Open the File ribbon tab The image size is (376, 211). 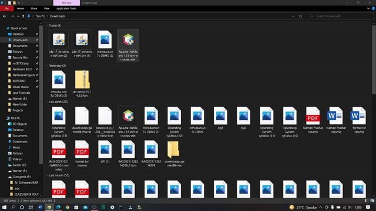click(6, 8)
